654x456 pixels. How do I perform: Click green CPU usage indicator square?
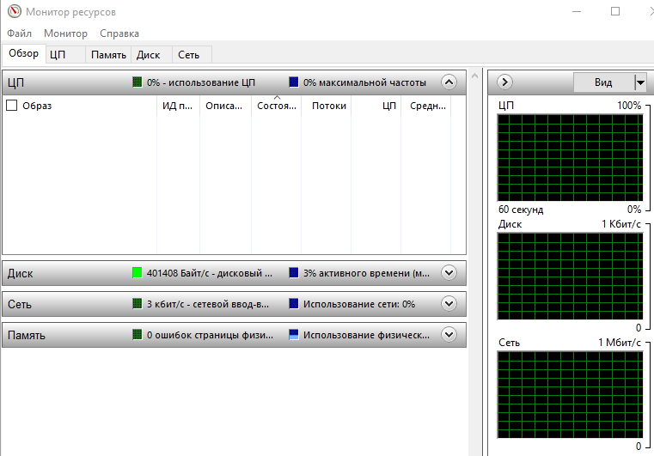click(138, 82)
